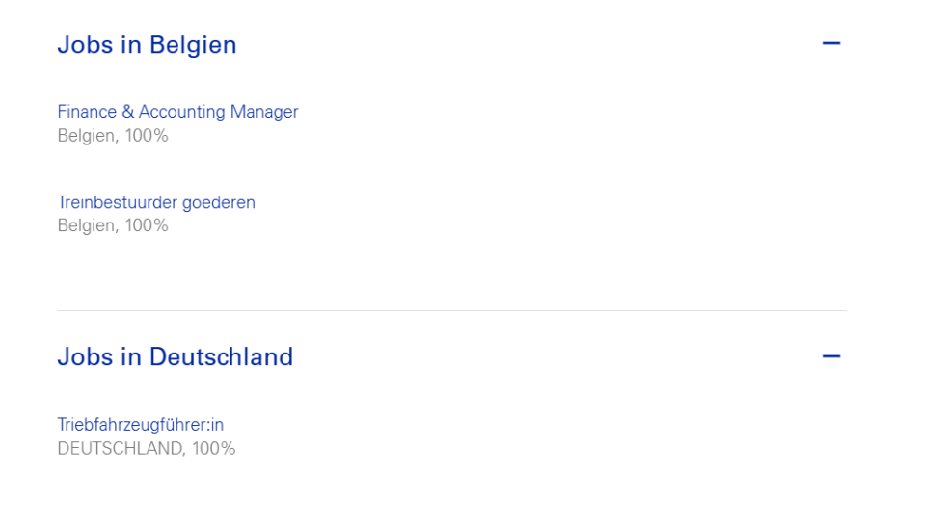Click the divider line between job sections
Screen dimensions: 945x524
pyautogui.click(x=451, y=310)
